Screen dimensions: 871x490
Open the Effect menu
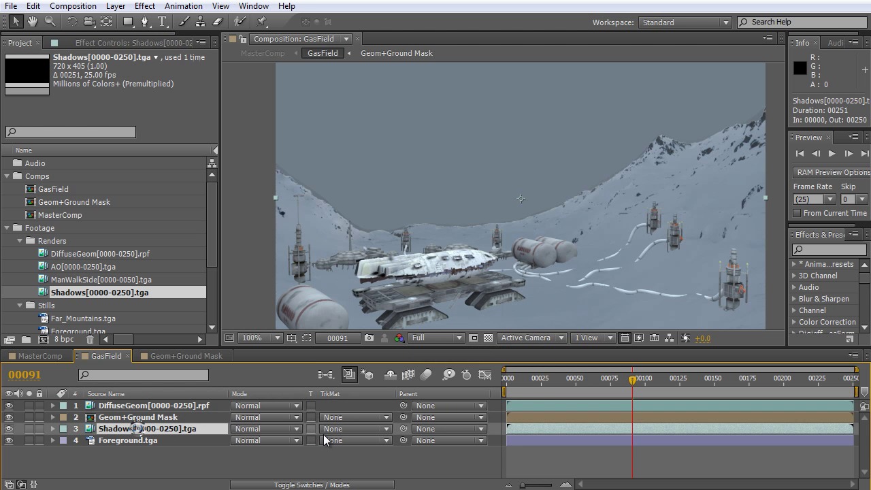145,6
